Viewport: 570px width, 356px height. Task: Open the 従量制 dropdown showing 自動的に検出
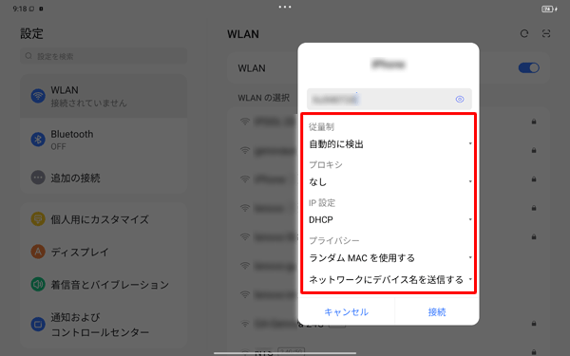click(389, 144)
